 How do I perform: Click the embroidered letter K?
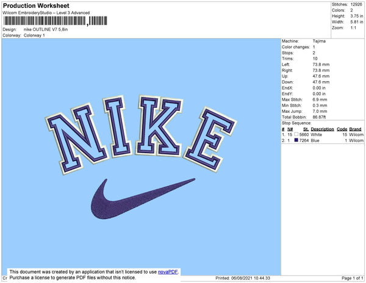pyautogui.click(x=159, y=126)
